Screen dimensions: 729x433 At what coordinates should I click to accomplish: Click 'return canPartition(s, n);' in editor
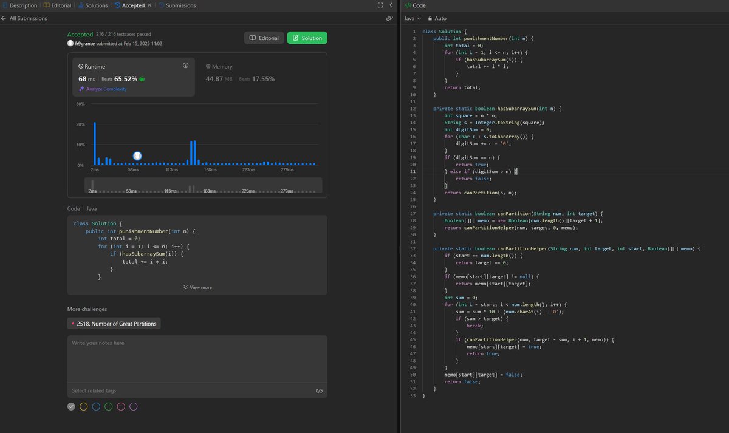coord(481,193)
